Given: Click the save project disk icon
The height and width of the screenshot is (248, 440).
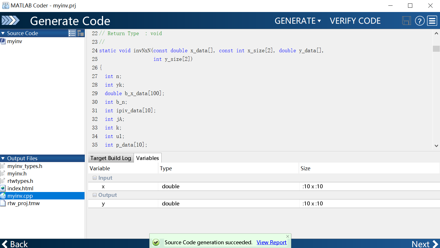Looking at the screenshot, I should (x=406, y=21).
